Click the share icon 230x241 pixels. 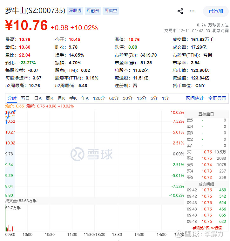pos(180,11)
